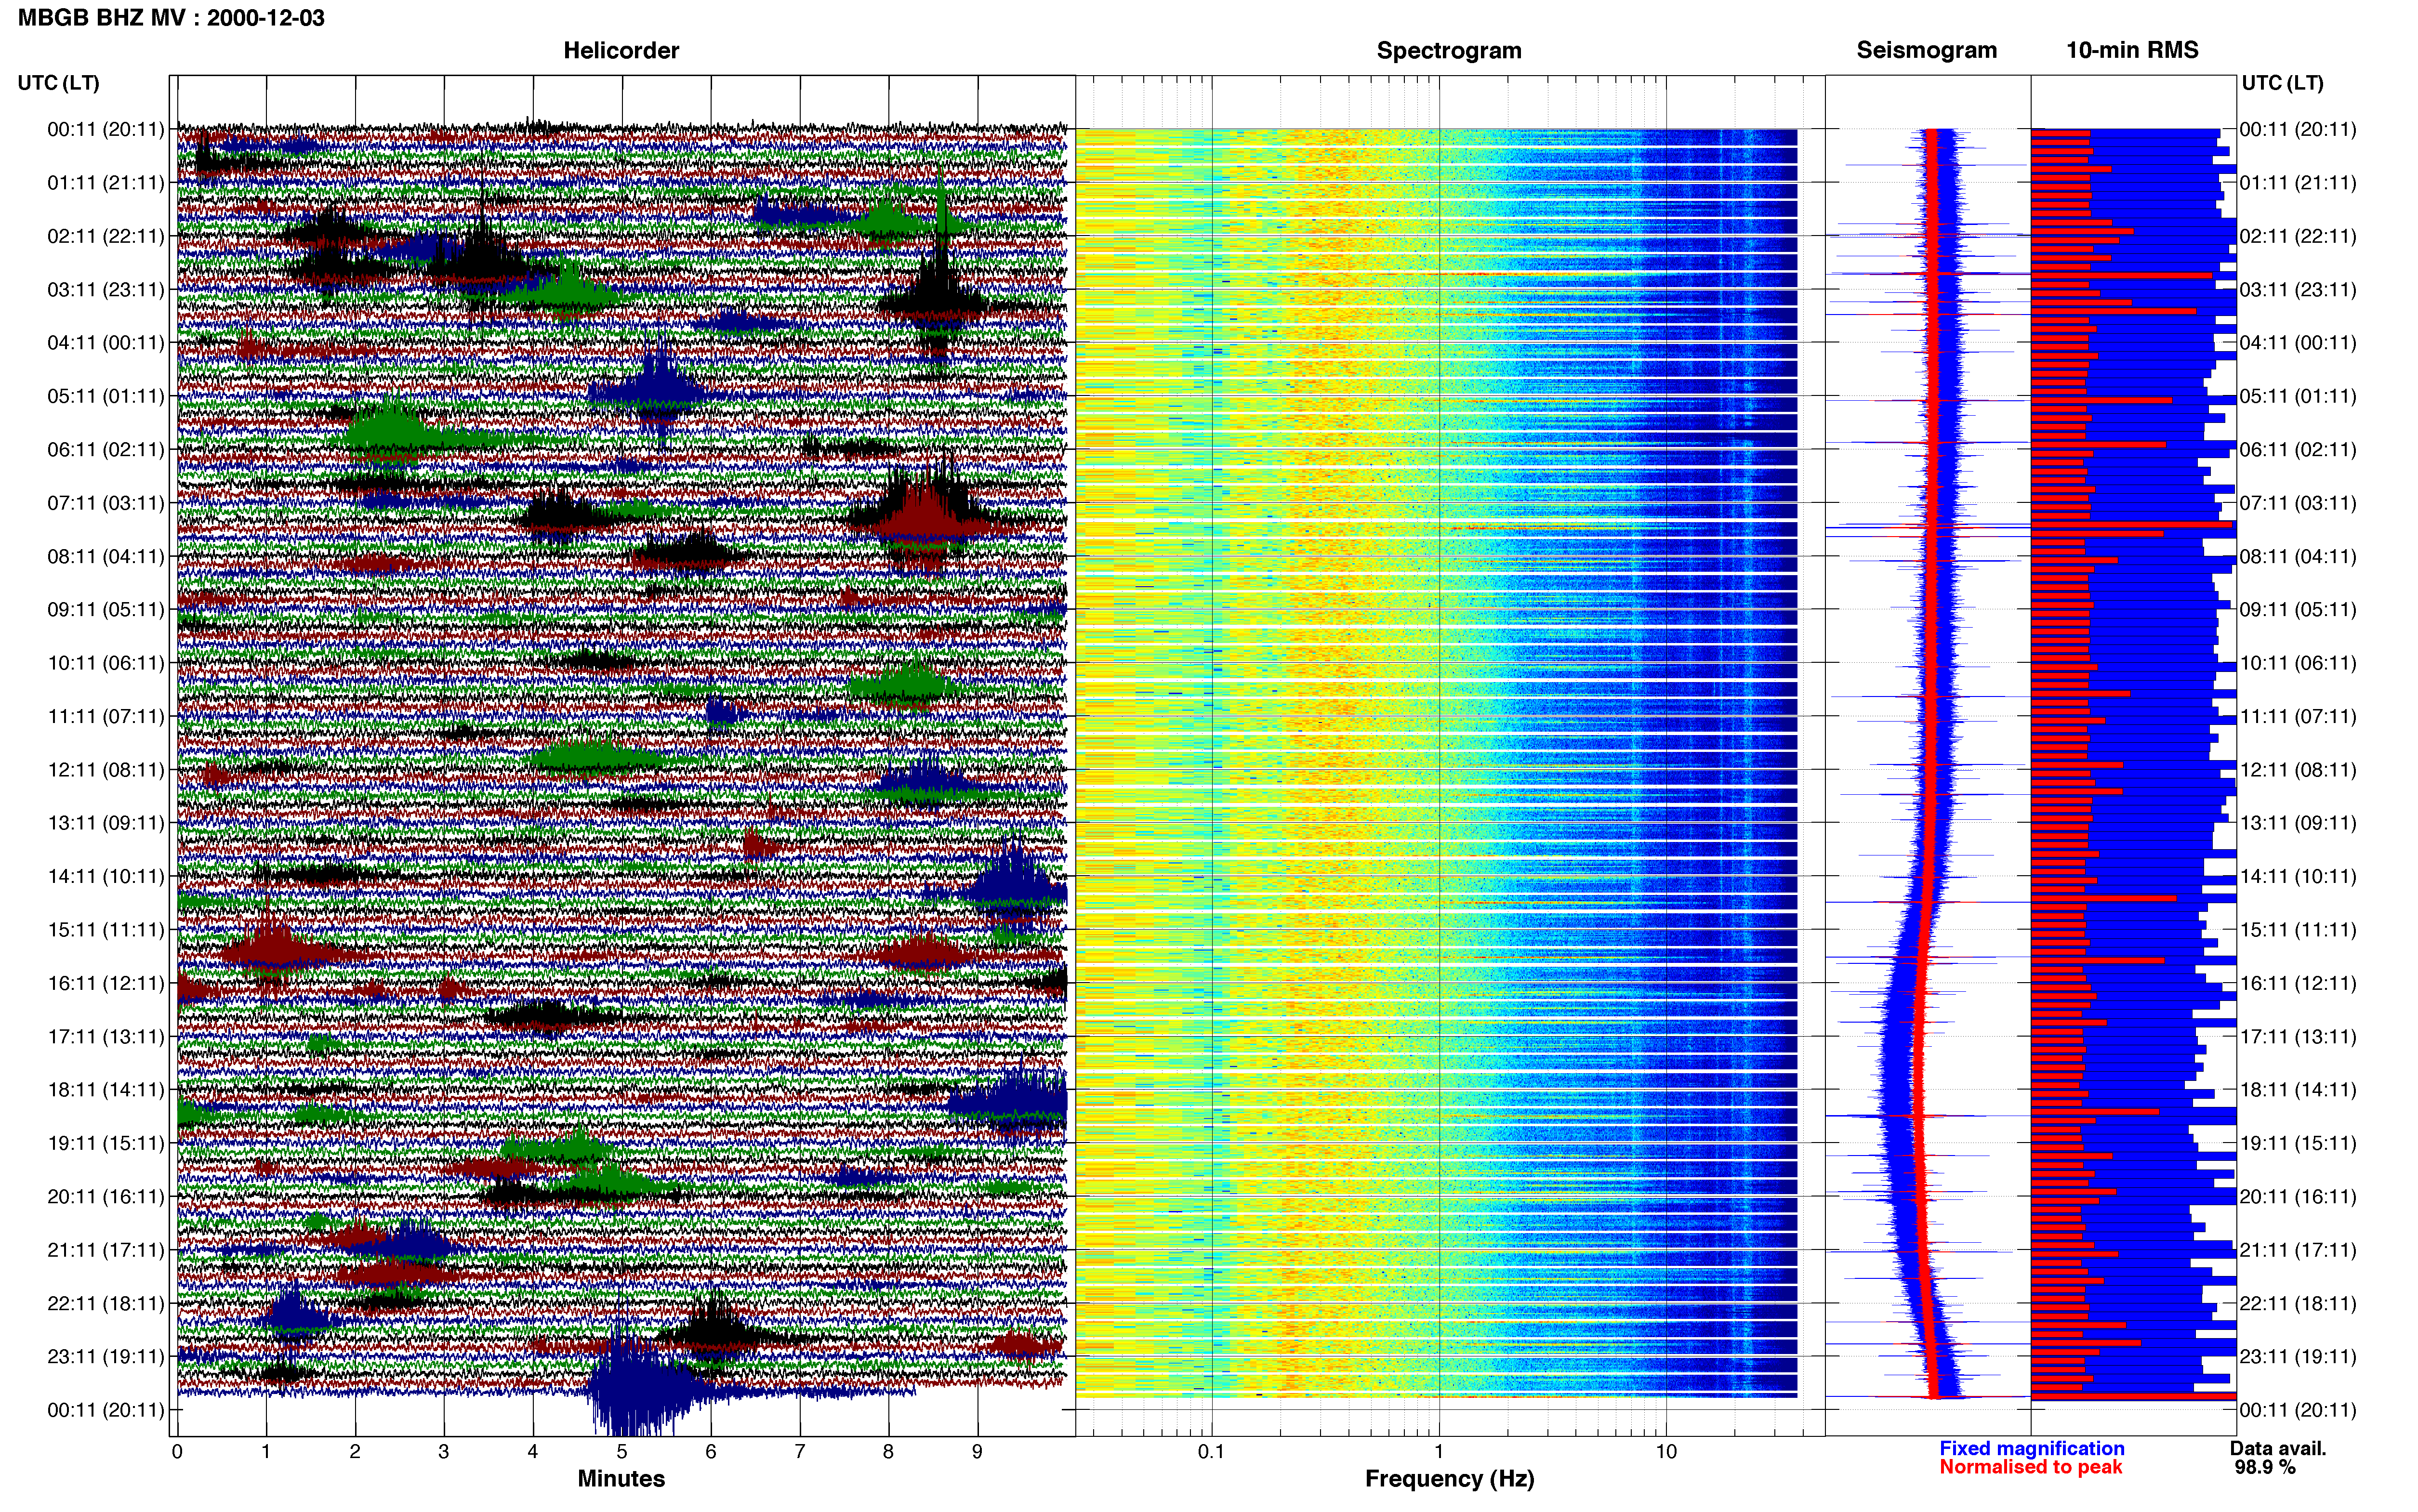The height and width of the screenshot is (1512, 2418).
Task: Click the 'Spectrogram' panel heading
Action: 1449,50
